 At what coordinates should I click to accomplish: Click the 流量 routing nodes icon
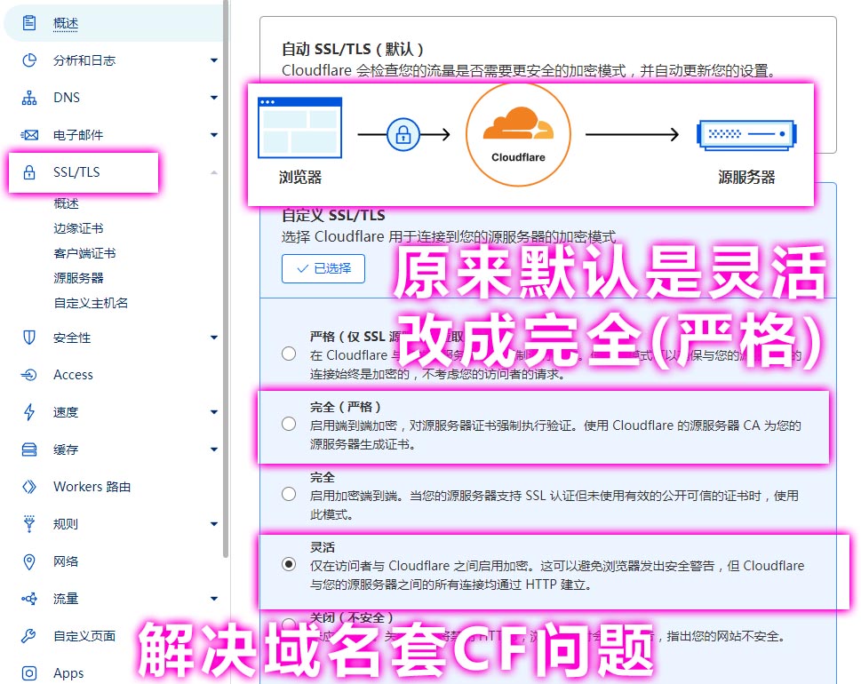[29, 599]
